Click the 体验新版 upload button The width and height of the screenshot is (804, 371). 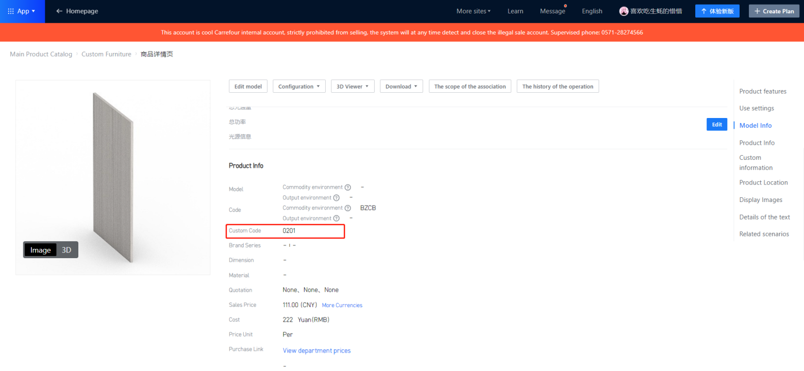[717, 11]
